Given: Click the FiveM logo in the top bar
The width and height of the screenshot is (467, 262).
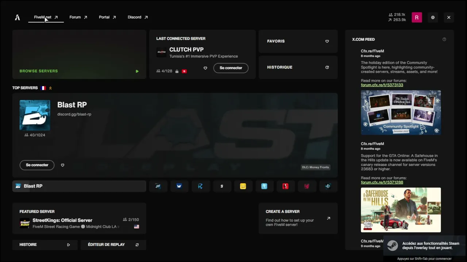Looking at the screenshot, I should tap(17, 17).
